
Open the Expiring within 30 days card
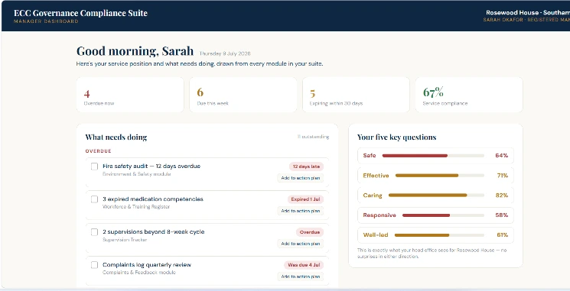[x=356, y=95]
